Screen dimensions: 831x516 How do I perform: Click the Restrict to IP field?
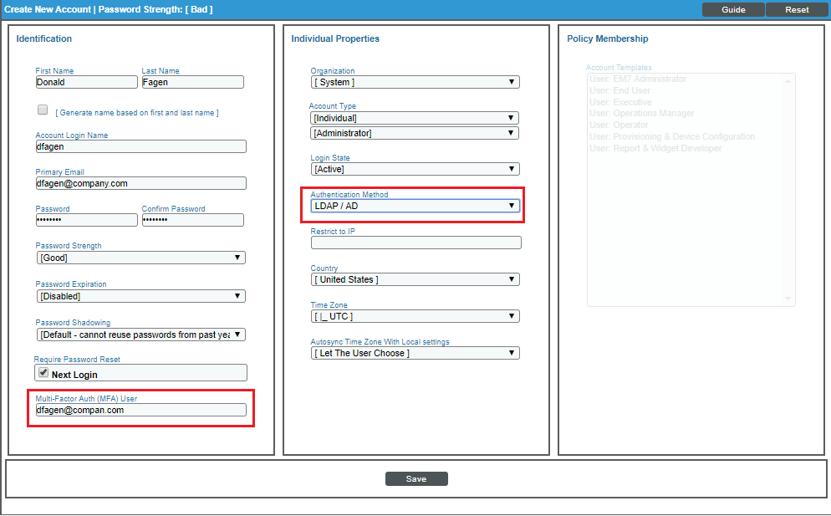(x=415, y=243)
